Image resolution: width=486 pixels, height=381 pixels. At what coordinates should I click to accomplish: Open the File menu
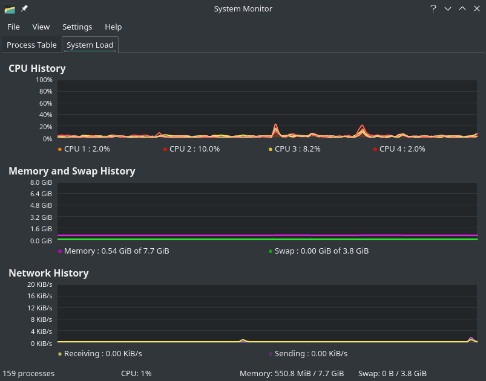point(13,27)
